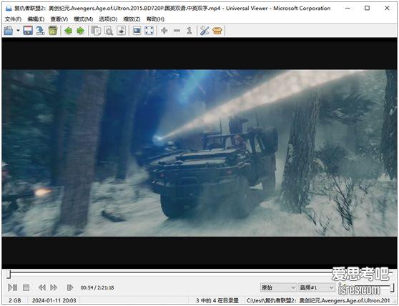
Task: Zoom out with the minus icon
Action: tap(177, 31)
